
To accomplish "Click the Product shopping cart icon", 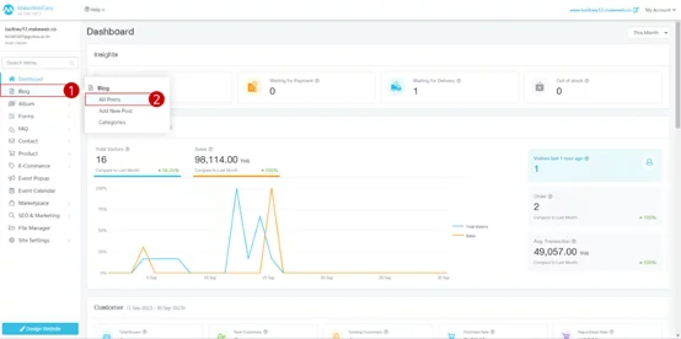I will pos(12,154).
